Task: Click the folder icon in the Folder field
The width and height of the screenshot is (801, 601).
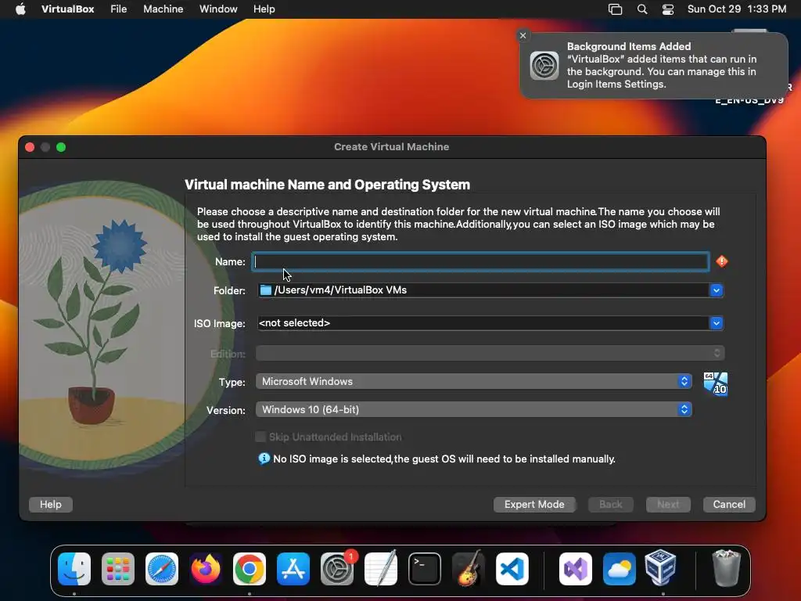Action: (266, 290)
